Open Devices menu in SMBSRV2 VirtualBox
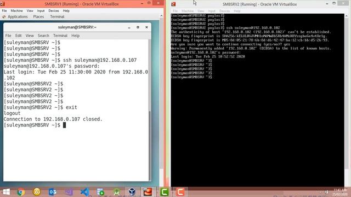Viewport: 351px width, 197px height. coord(224,11)
